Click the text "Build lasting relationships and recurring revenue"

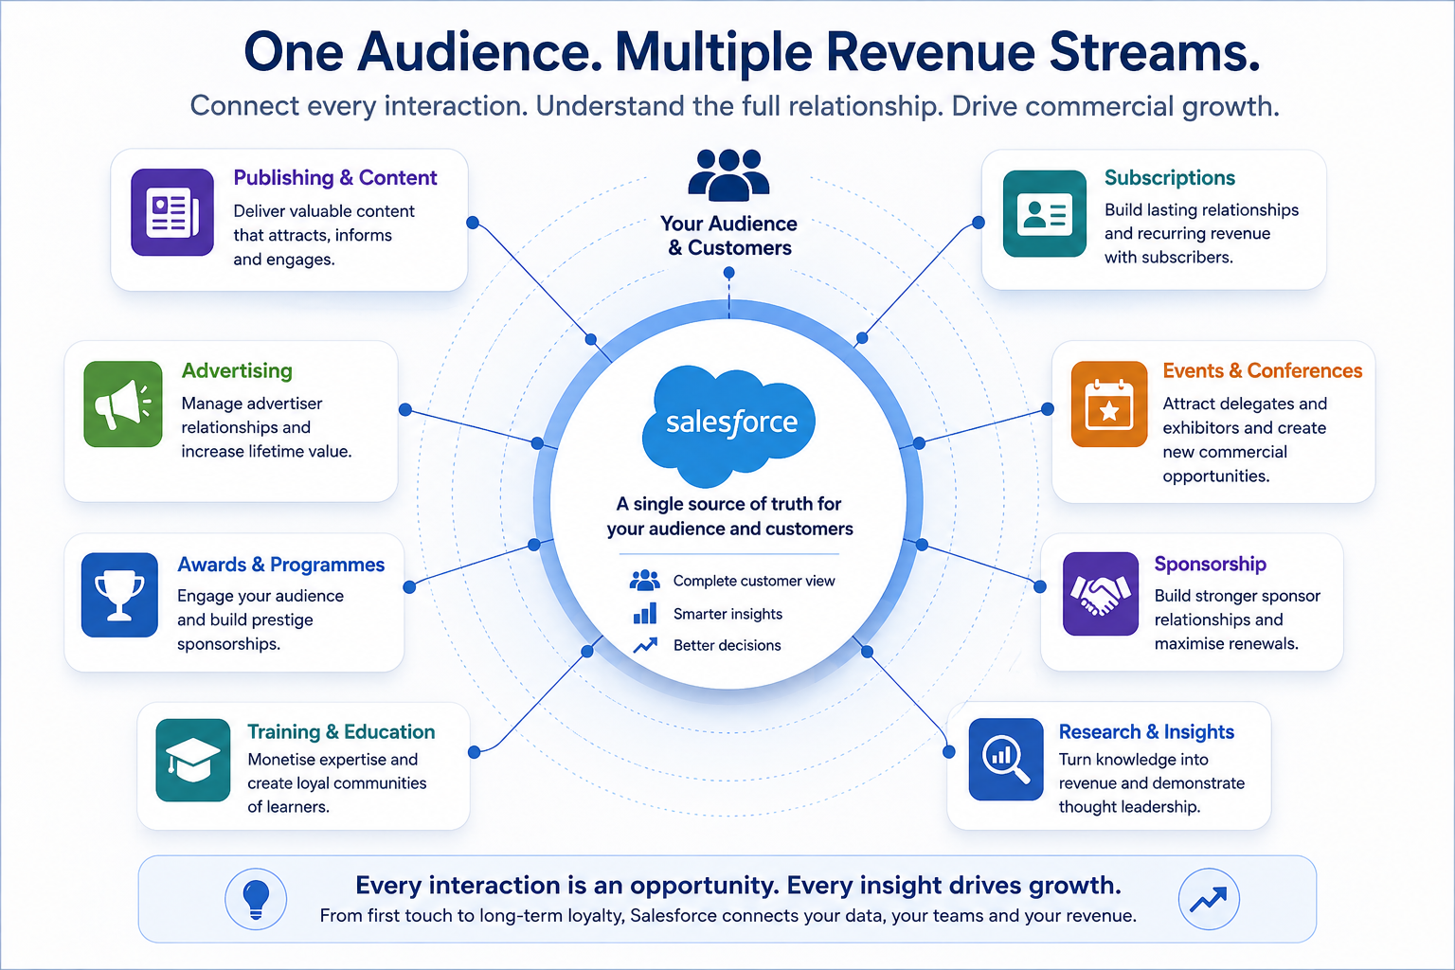pyautogui.click(x=1201, y=222)
